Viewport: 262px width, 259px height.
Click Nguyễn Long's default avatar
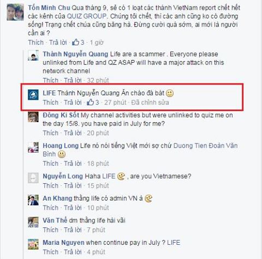[33, 178]
